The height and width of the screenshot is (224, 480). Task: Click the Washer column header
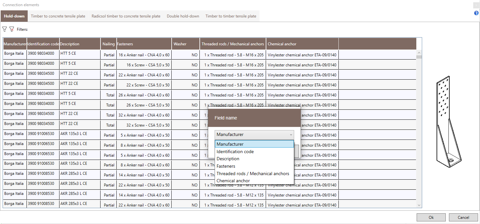pos(186,44)
